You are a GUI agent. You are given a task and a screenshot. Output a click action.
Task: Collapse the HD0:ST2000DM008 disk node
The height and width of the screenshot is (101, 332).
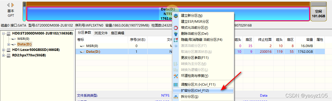(4, 33)
